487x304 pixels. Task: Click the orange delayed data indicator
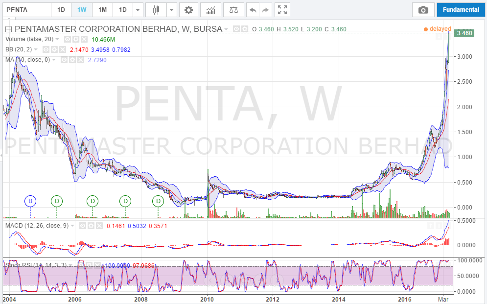tap(437, 29)
